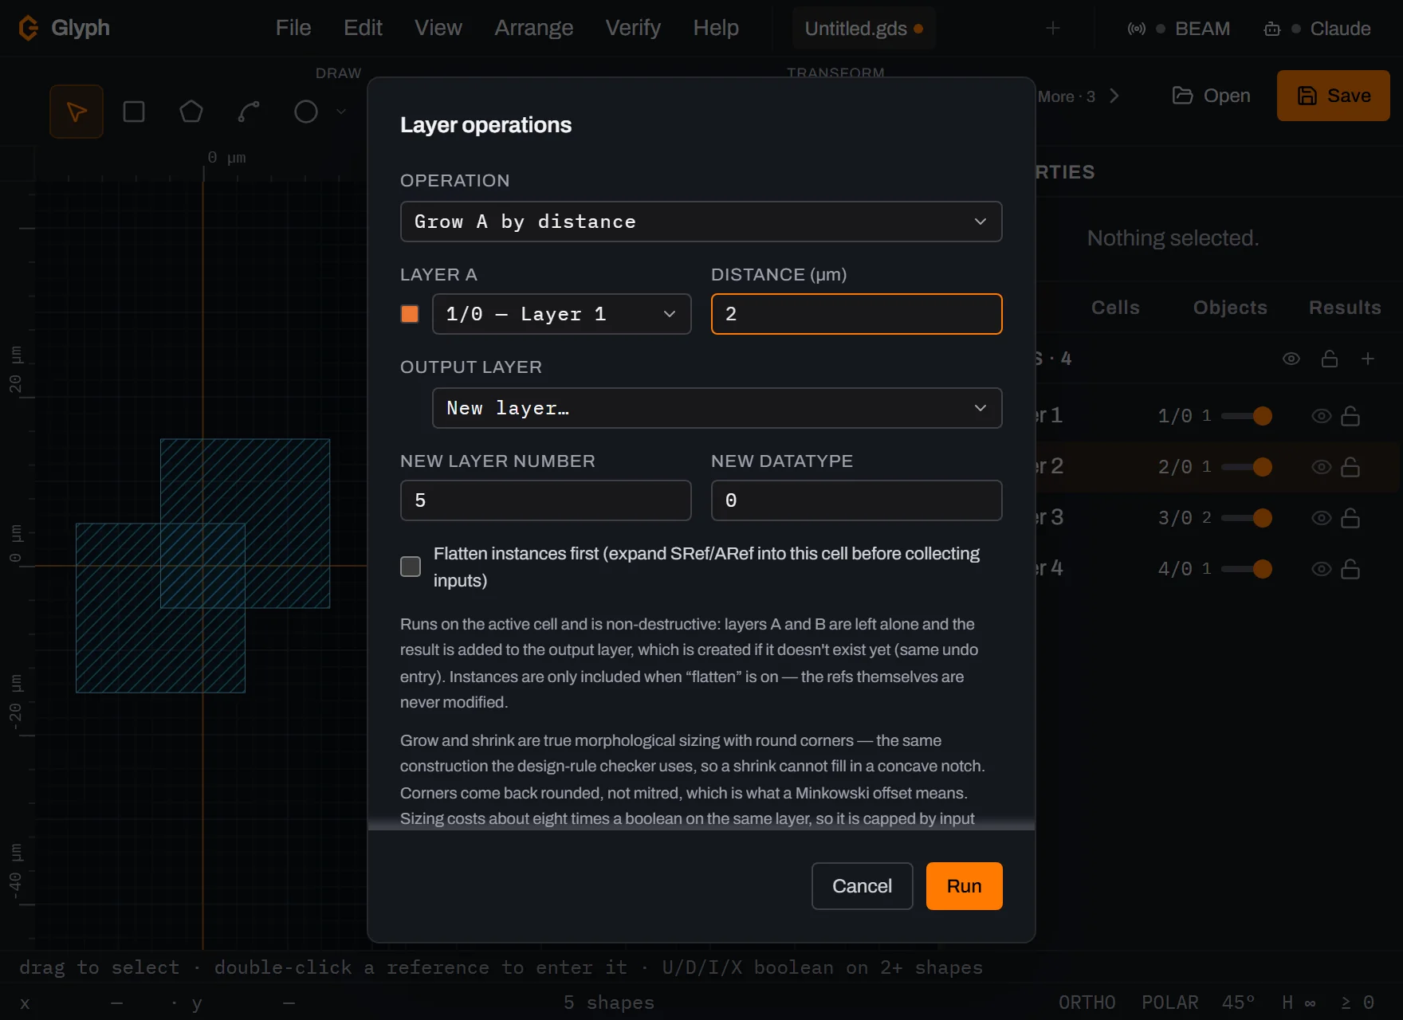Switch to the Objects tab
The width and height of the screenshot is (1403, 1020).
coord(1230,308)
